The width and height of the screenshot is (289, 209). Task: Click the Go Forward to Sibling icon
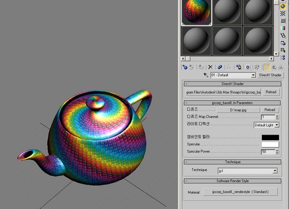pos(281,67)
